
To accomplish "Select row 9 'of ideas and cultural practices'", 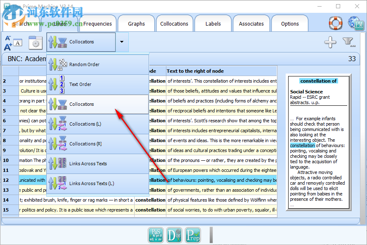I will point(221,150).
